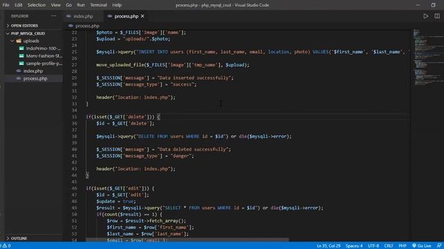Click the SELECT * FROM users line
The height and width of the screenshot is (249, 444).
210,207
